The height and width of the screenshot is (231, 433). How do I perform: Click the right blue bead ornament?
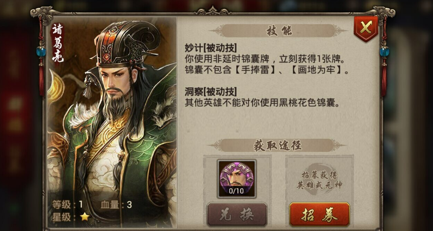click(x=384, y=52)
